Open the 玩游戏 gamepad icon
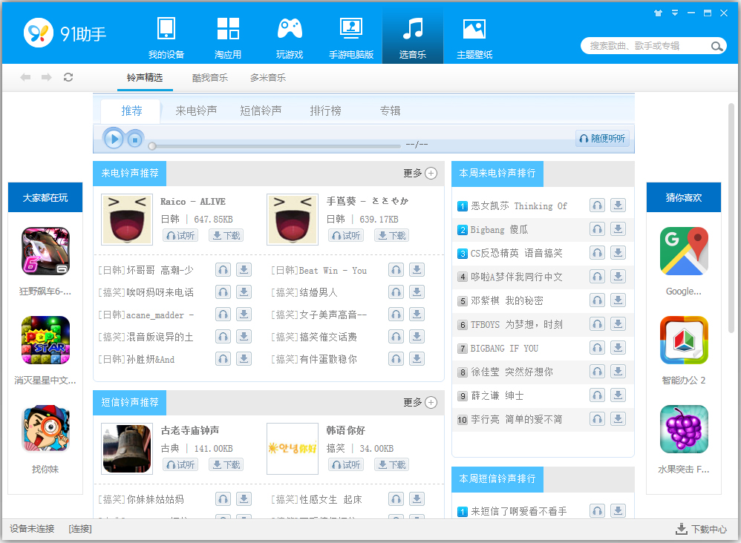Image resolution: width=741 pixels, height=543 pixels. tap(290, 29)
